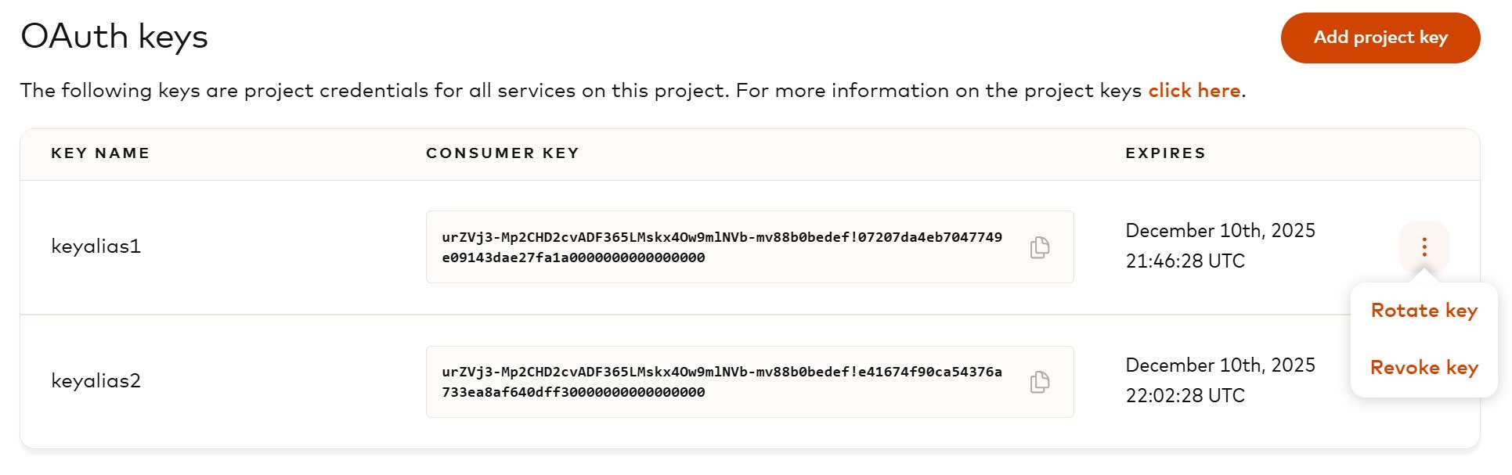The image size is (1512, 475).
Task: Click the 22:02:28 UTC expiry time
Action: coord(1185,396)
